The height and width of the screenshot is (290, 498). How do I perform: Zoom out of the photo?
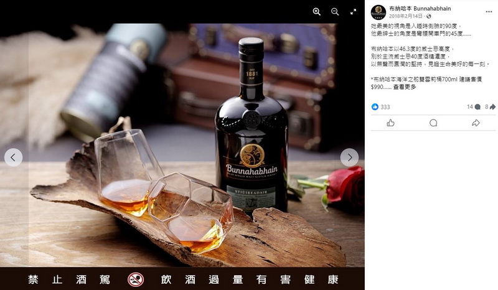coord(335,12)
